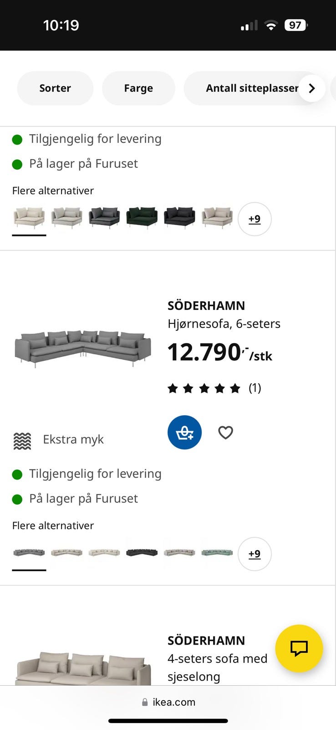This screenshot has height=730, width=336.
Task: Open the beige 4-seater sofa image
Action: (x=83, y=668)
